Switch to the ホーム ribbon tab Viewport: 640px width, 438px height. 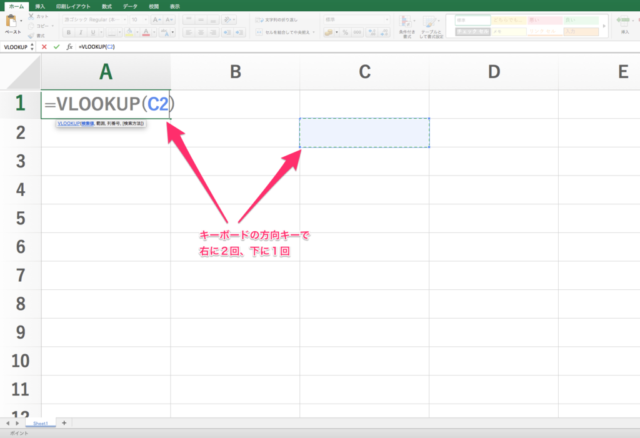16,6
